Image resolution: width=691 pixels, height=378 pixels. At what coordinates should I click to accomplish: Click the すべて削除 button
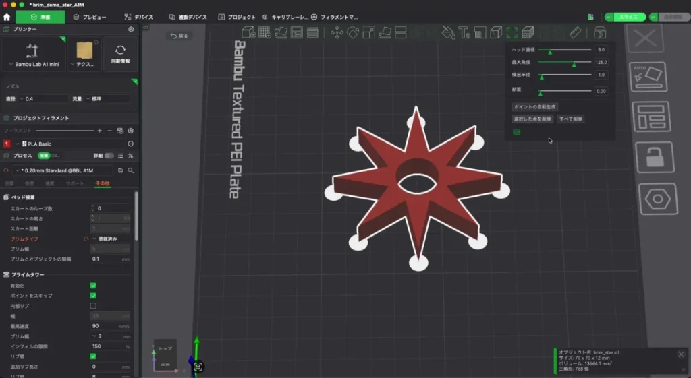[571, 119]
